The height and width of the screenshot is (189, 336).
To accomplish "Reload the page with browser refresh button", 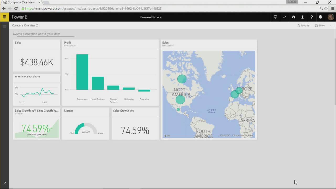I will tap(16, 8).
